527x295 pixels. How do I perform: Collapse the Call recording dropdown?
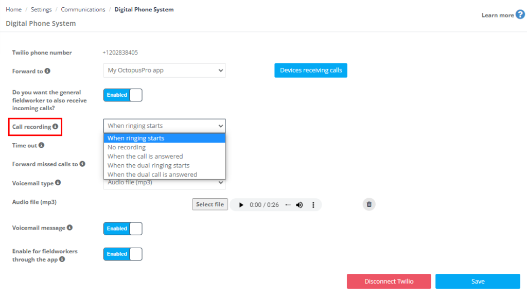coord(164,126)
